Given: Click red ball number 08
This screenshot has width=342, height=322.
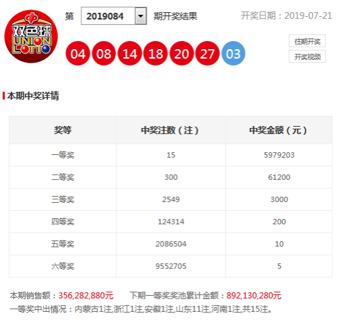Looking at the screenshot, I should click(104, 53).
